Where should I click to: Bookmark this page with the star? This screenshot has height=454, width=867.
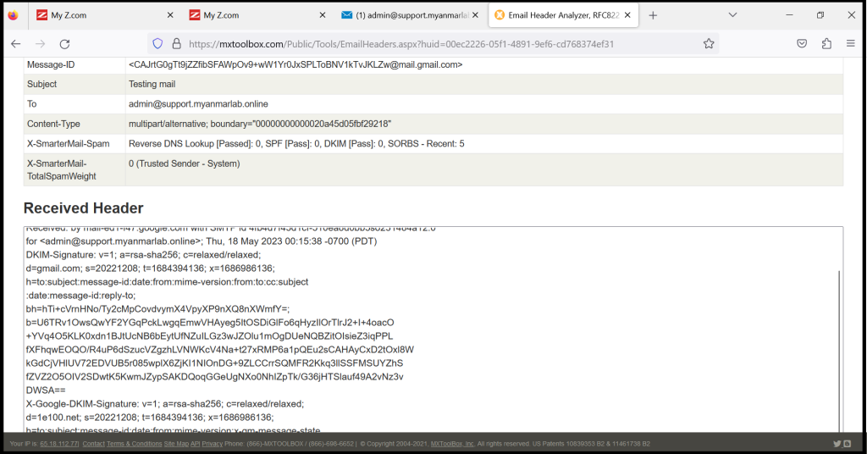tap(709, 44)
